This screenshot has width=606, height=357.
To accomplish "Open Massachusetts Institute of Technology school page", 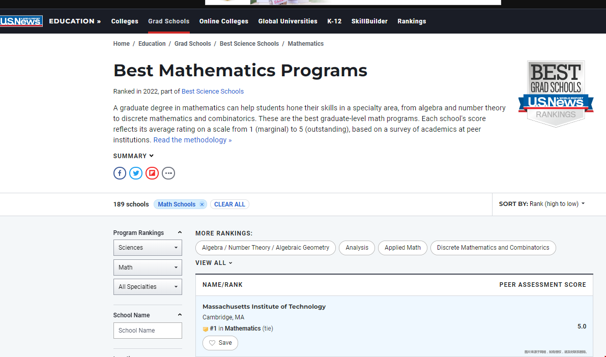I will (264, 306).
